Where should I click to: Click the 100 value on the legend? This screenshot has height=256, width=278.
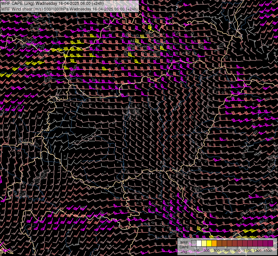click(196, 251)
